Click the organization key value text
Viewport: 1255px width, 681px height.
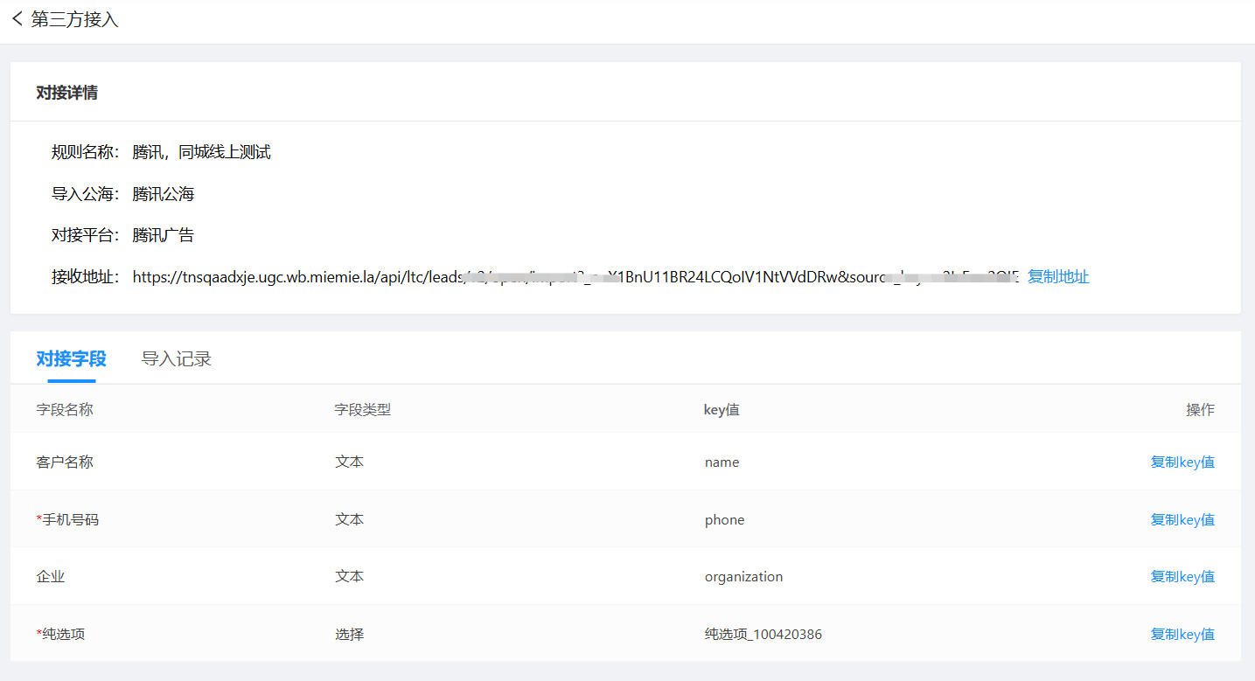click(743, 577)
